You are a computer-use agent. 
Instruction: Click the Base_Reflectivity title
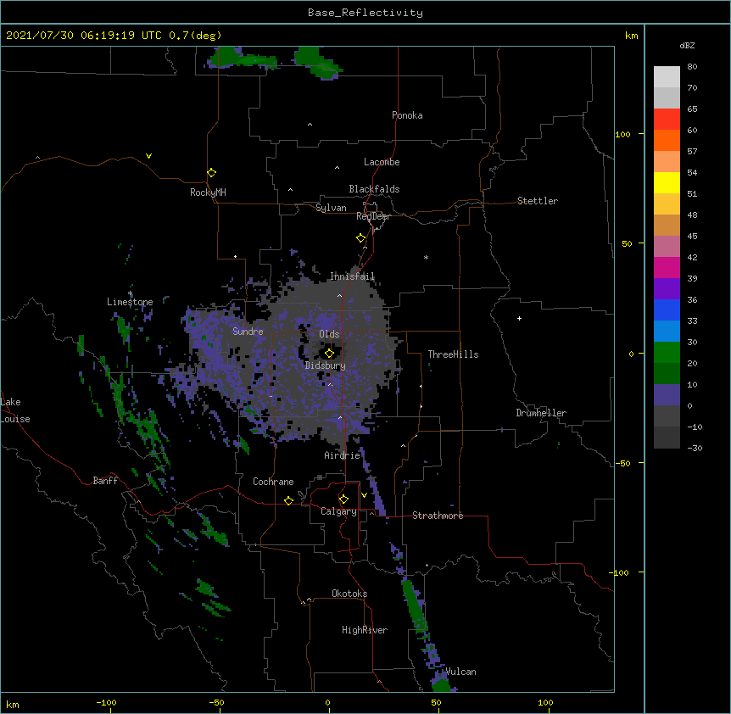pos(365,13)
